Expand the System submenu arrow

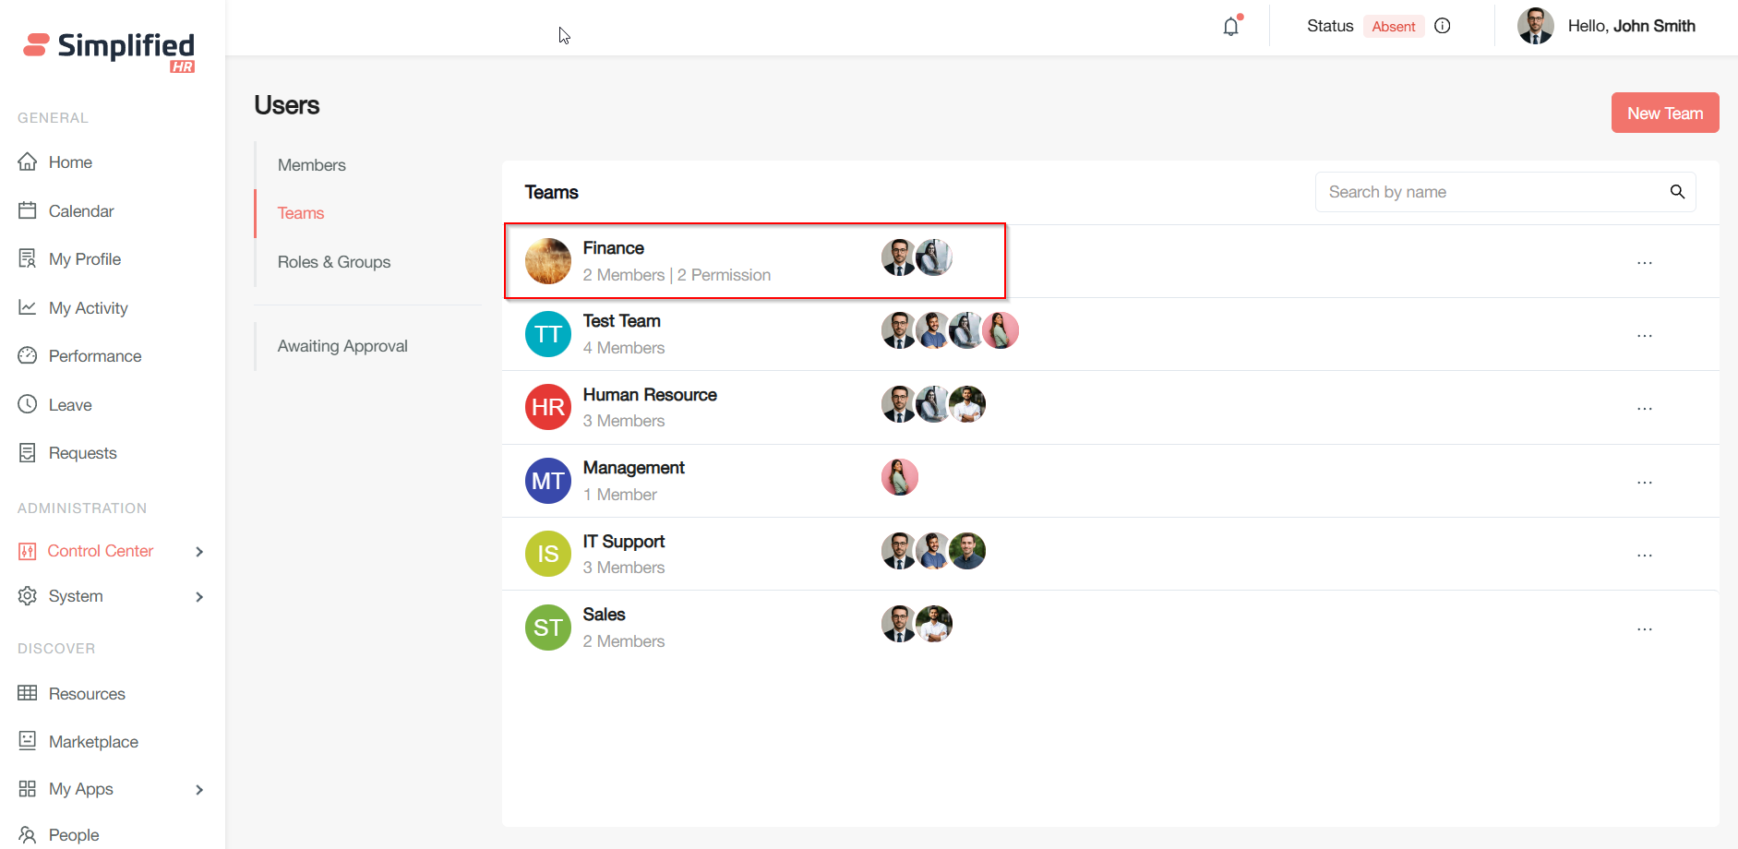199,597
